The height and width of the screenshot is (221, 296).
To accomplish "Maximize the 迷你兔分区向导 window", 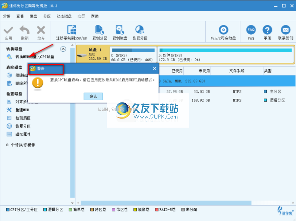I will (x=284, y=6).
